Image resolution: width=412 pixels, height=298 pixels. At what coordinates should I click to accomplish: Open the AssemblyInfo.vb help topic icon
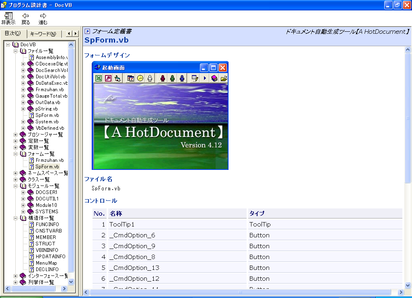click(x=31, y=57)
